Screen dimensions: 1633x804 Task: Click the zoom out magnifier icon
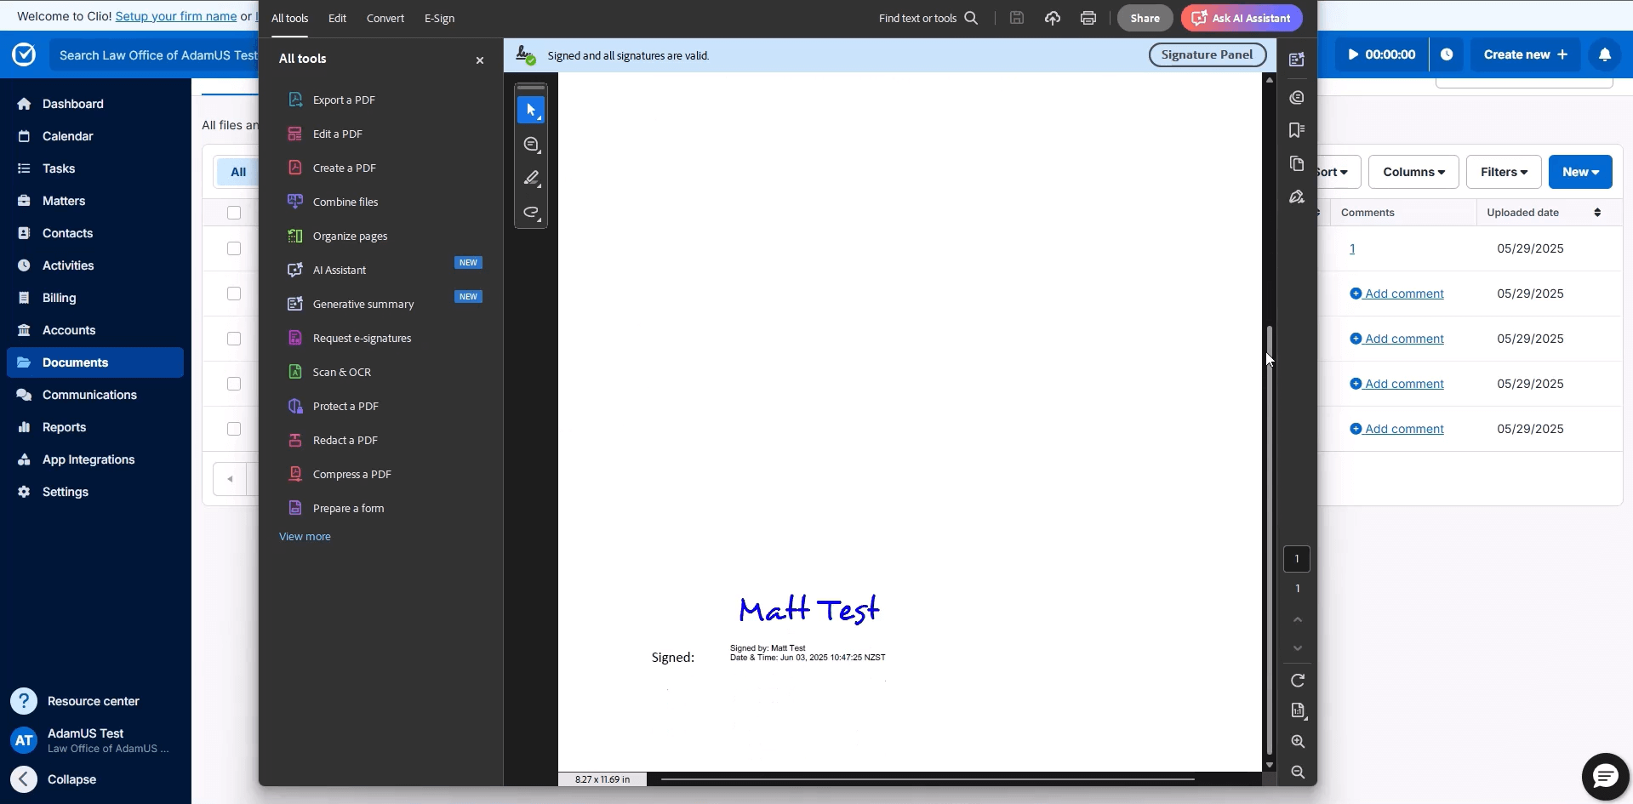[1297, 772]
